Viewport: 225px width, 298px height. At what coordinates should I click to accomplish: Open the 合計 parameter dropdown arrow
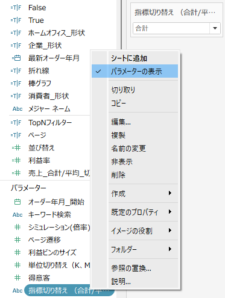coord(215,28)
